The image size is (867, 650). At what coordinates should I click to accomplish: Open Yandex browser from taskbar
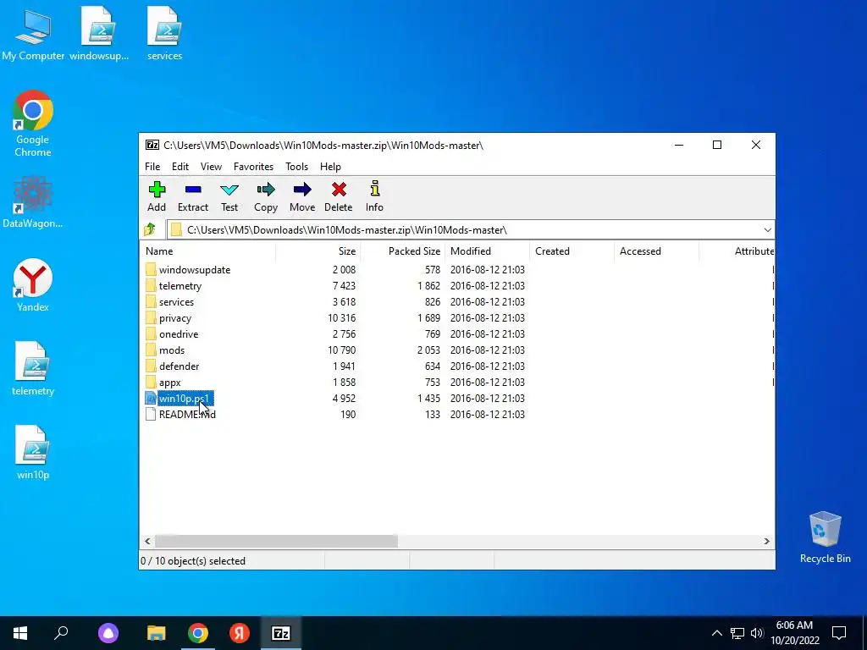(240, 633)
